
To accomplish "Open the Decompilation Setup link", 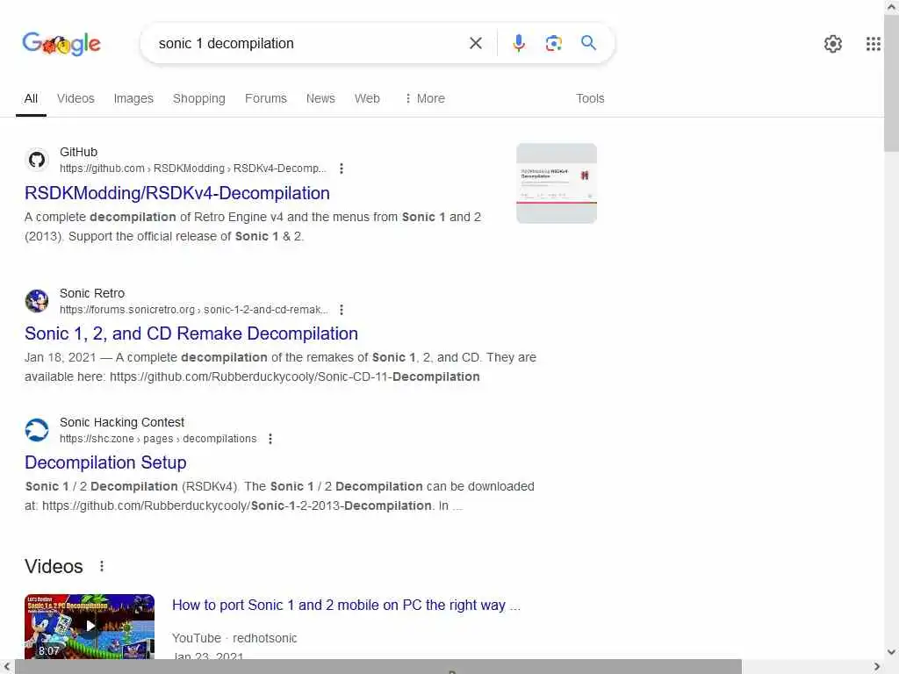I will (x=105, y=462).
